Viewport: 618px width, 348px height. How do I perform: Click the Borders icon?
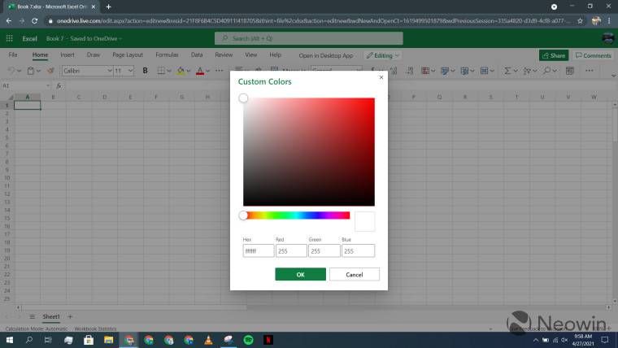pyautogui.click(x=161, y=71)
